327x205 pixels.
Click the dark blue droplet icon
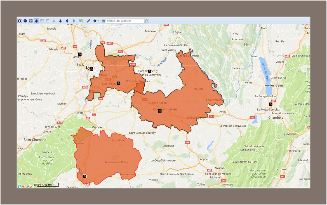[60, 21]
